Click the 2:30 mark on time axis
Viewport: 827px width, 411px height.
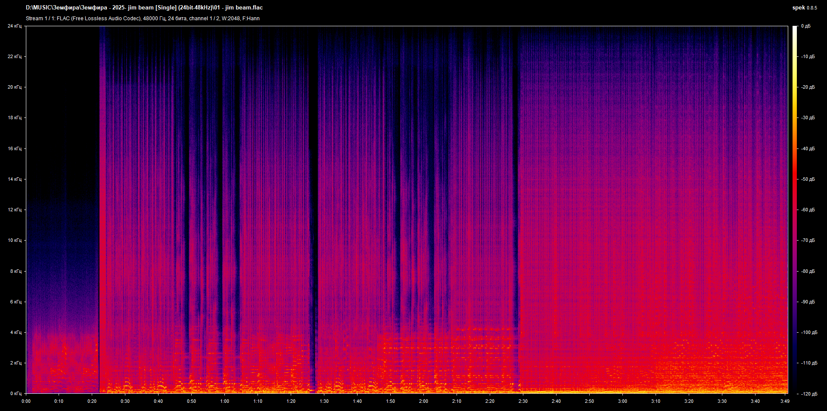pos(523,401)
